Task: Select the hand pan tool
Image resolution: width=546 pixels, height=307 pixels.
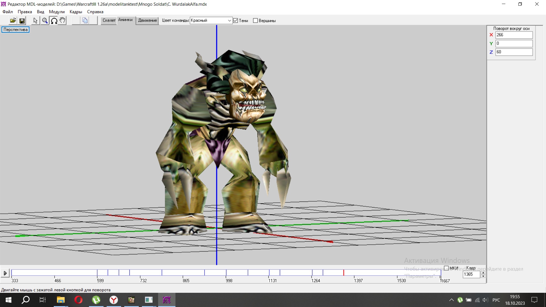Action: pos(63,20)
